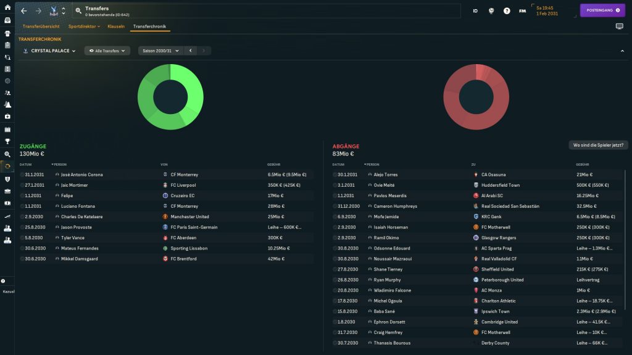Click the monitor display icon at right
The height and width of the screenshot is (355, 632).
point(619,27)
